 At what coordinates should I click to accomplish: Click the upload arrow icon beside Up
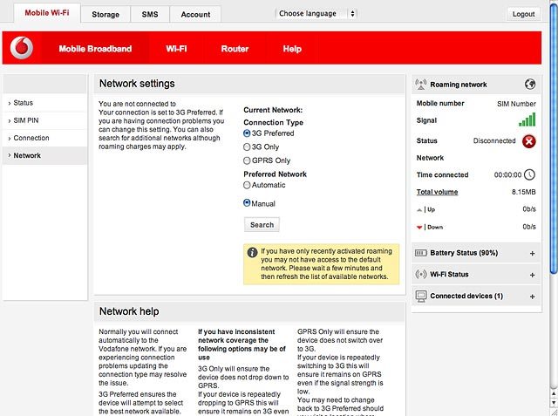pyautogui.click(x=419, y=210)
